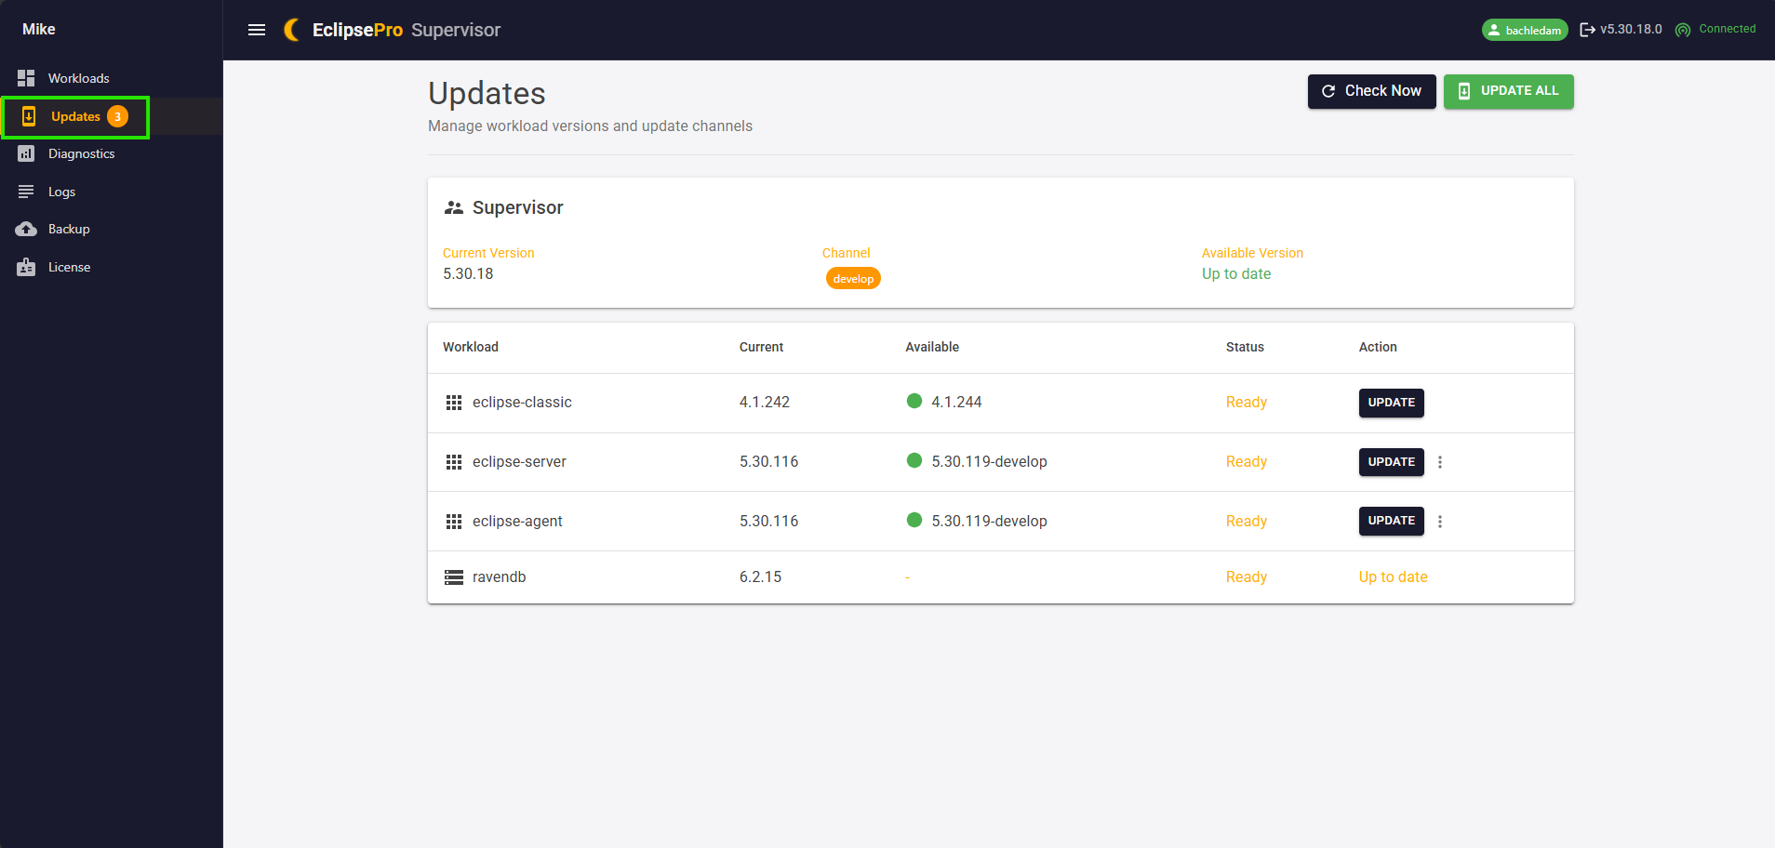The width and height of the screenshot is (1775, 848).
Task: Click the eclipse-server grid icon
Action: pyautogui.click(x=454, y=462)
